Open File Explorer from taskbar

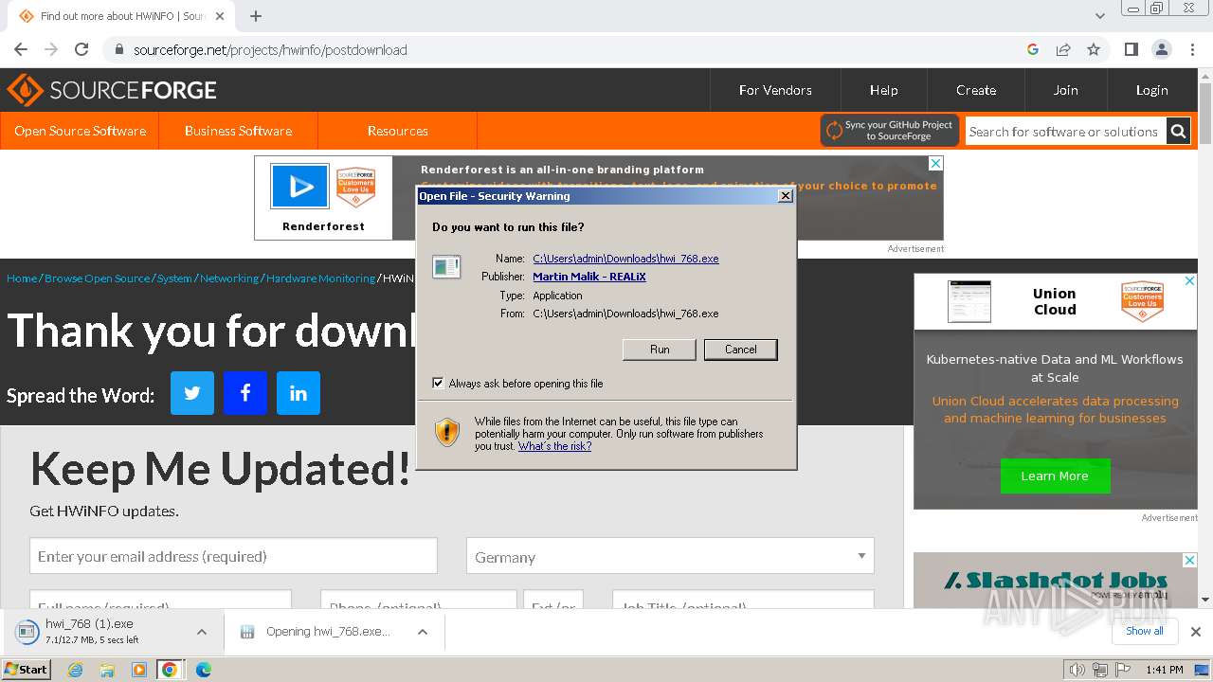(x=107, y=670)
